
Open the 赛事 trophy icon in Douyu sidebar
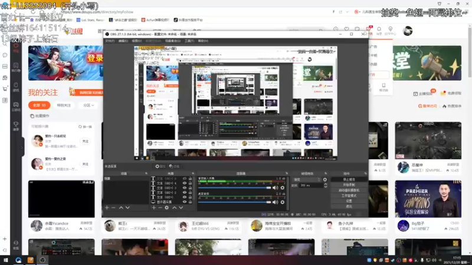[16, 126]
